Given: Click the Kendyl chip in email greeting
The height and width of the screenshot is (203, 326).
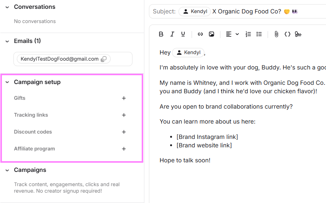Looking at the screenshot, I should [x=189, y=53].
